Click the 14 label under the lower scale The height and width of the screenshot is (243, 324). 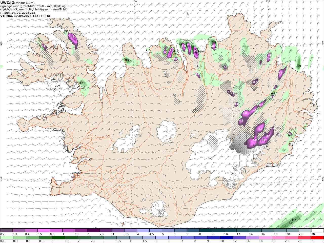coord(248,241)
